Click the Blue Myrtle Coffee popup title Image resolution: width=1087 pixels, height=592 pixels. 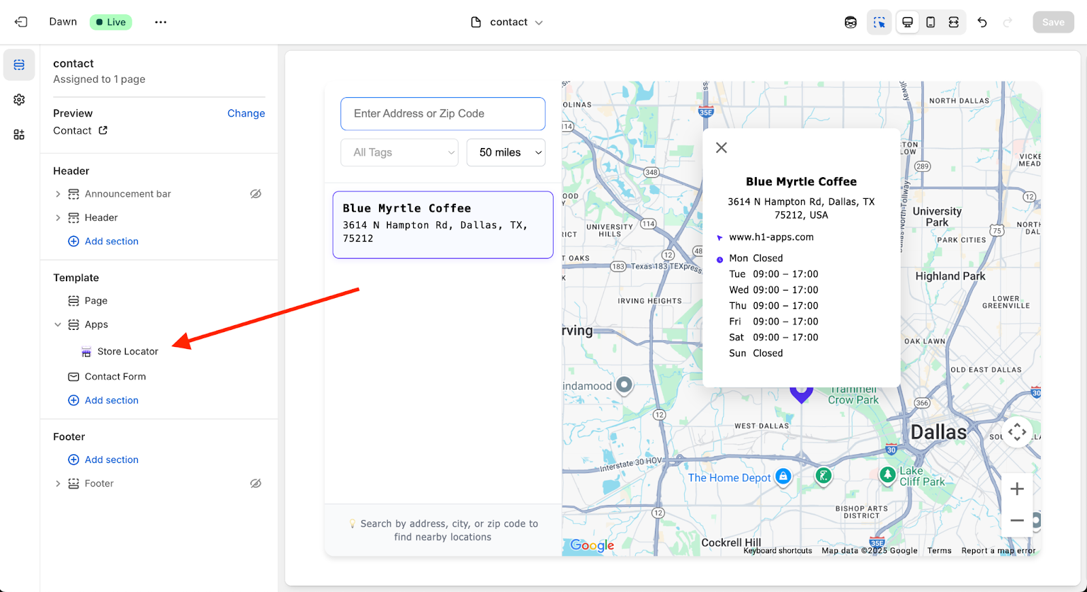[801, 181]
